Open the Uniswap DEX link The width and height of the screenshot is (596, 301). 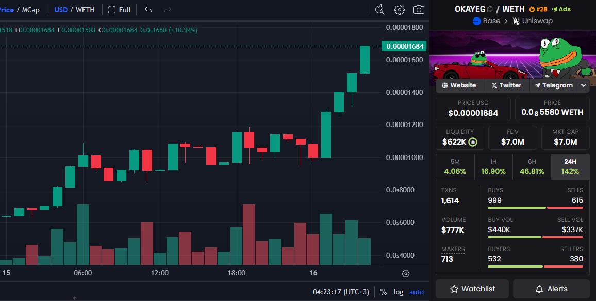tap(533, 21)
